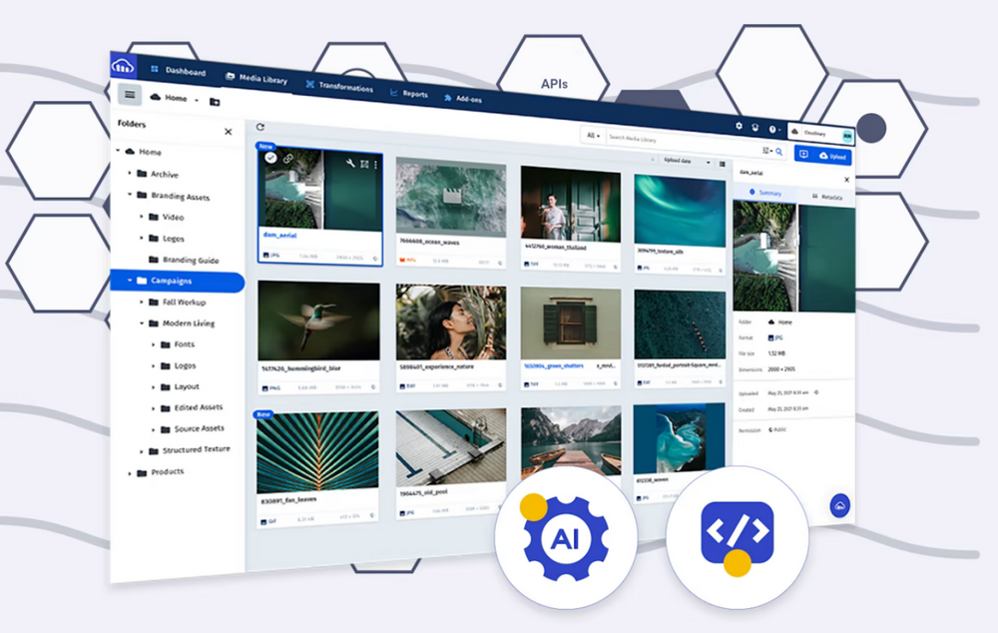Collapse the Modern Living folder
Image resolution: width=998 pixels, height=633 pixels.
pyautogui.click(x=142, y=323)
